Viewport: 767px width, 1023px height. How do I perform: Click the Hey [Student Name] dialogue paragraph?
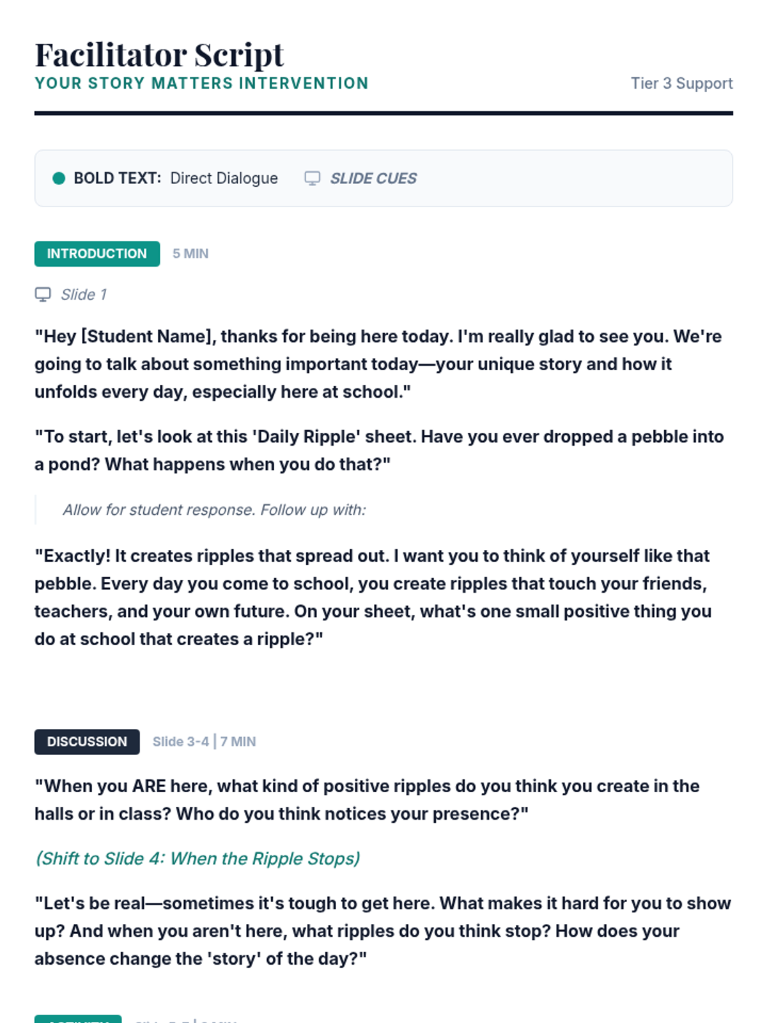tap(378, 364)
